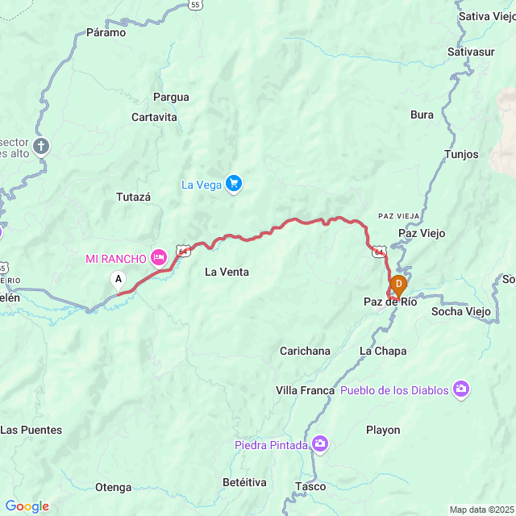This screenshot has width=516, height=516.
Task: Click the Map data ©2025 attribution
Action: 482,510
